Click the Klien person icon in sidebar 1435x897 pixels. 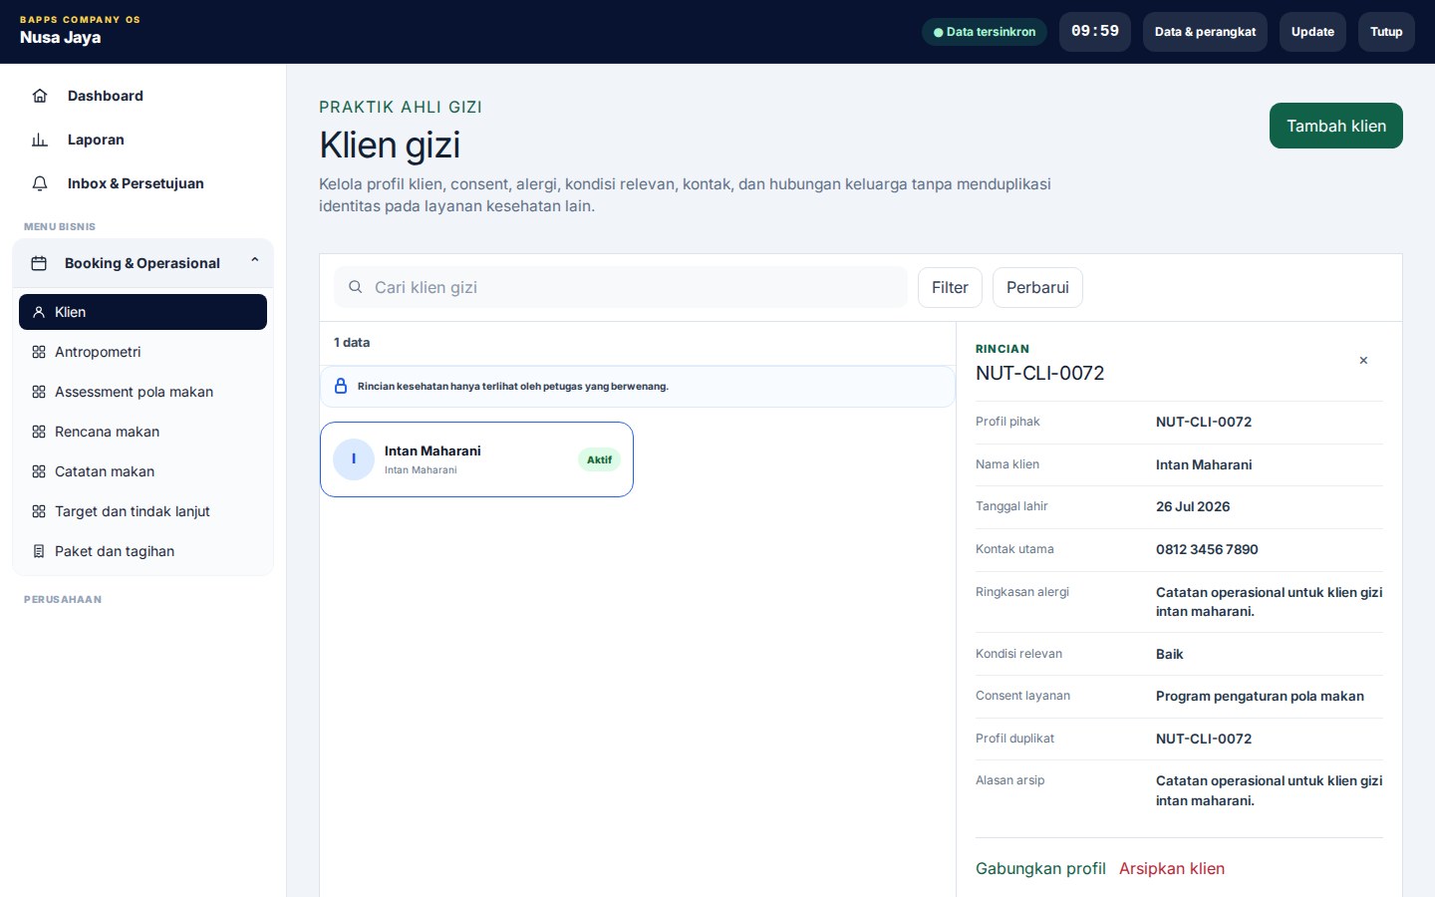pos(39,312)
